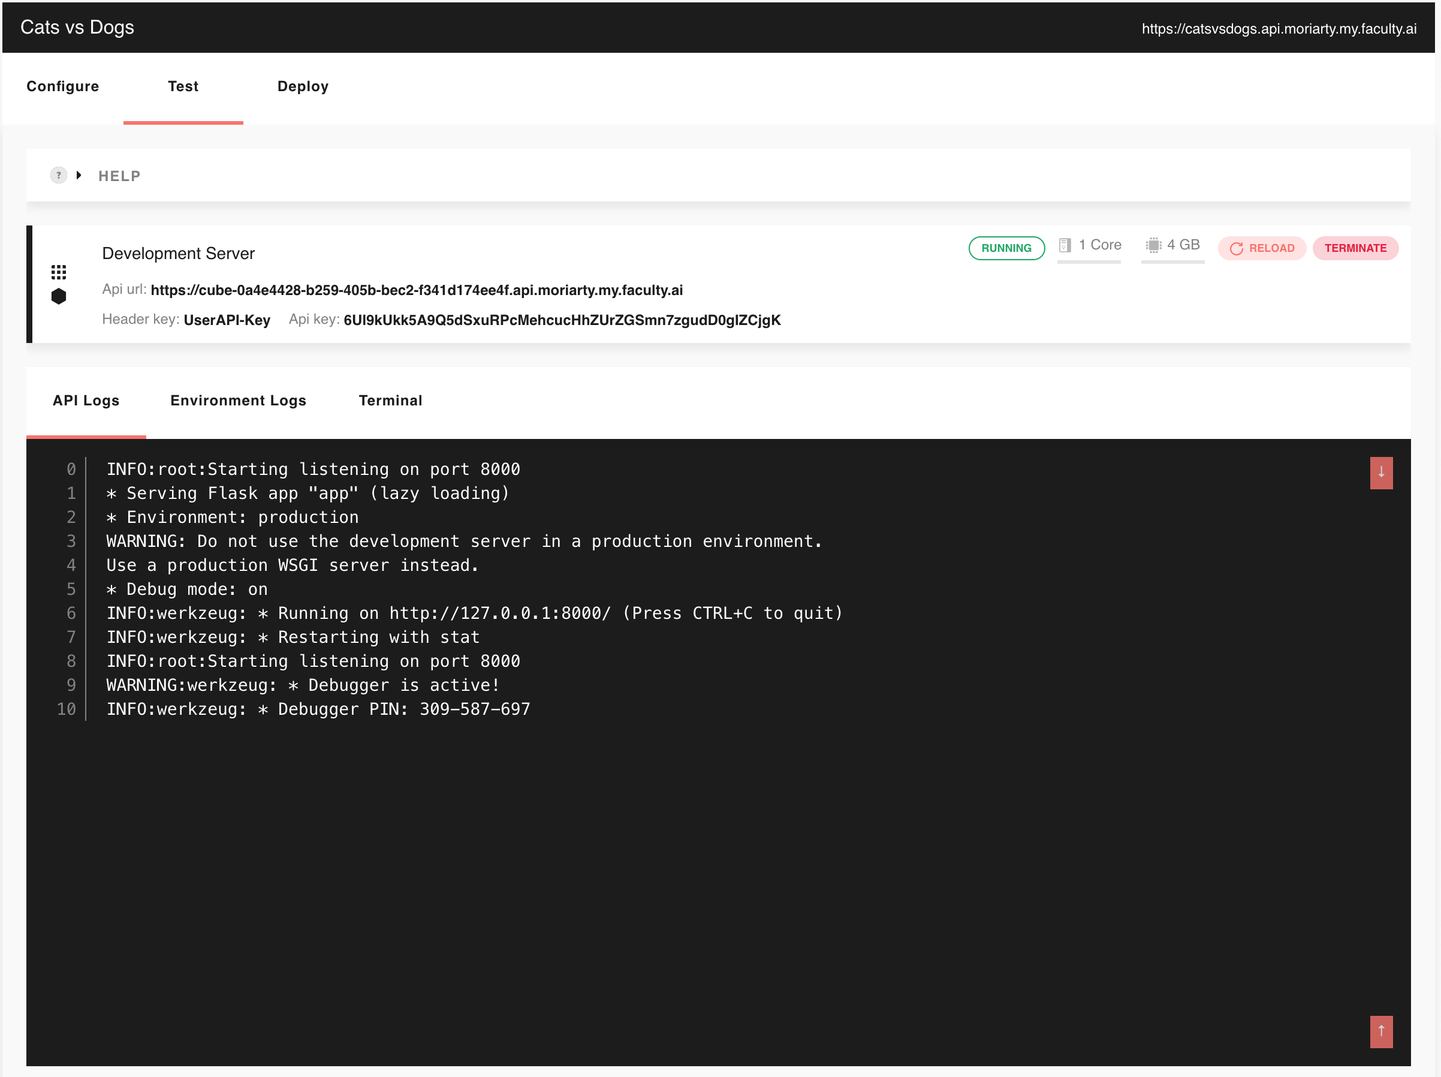The height and width of the screenshot is (1077, 1441).
Task: Terminate the development server
Action: point(1355,248)
